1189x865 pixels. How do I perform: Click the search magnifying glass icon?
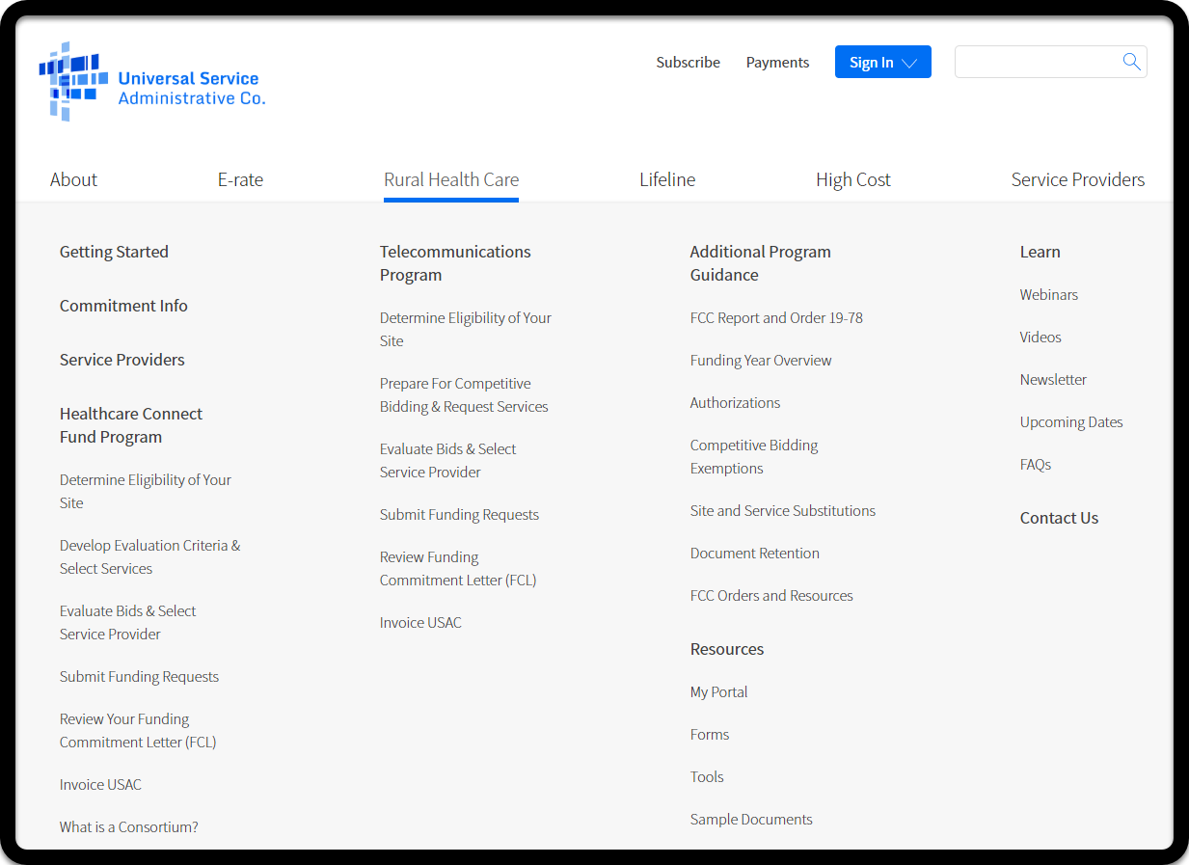pos(1131,63)
